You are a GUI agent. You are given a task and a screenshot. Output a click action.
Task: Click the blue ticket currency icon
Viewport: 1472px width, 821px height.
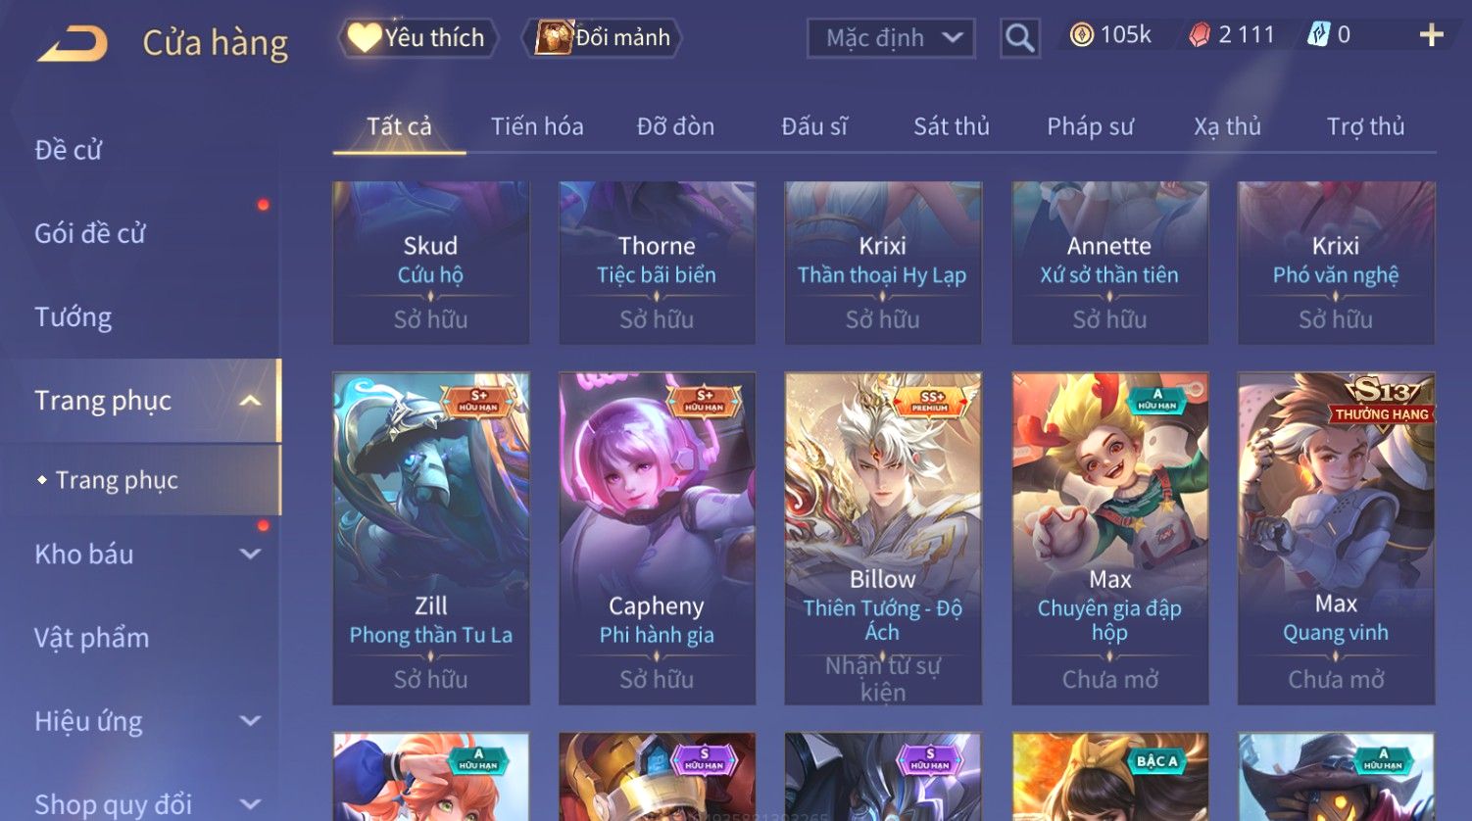[1319, 35]
